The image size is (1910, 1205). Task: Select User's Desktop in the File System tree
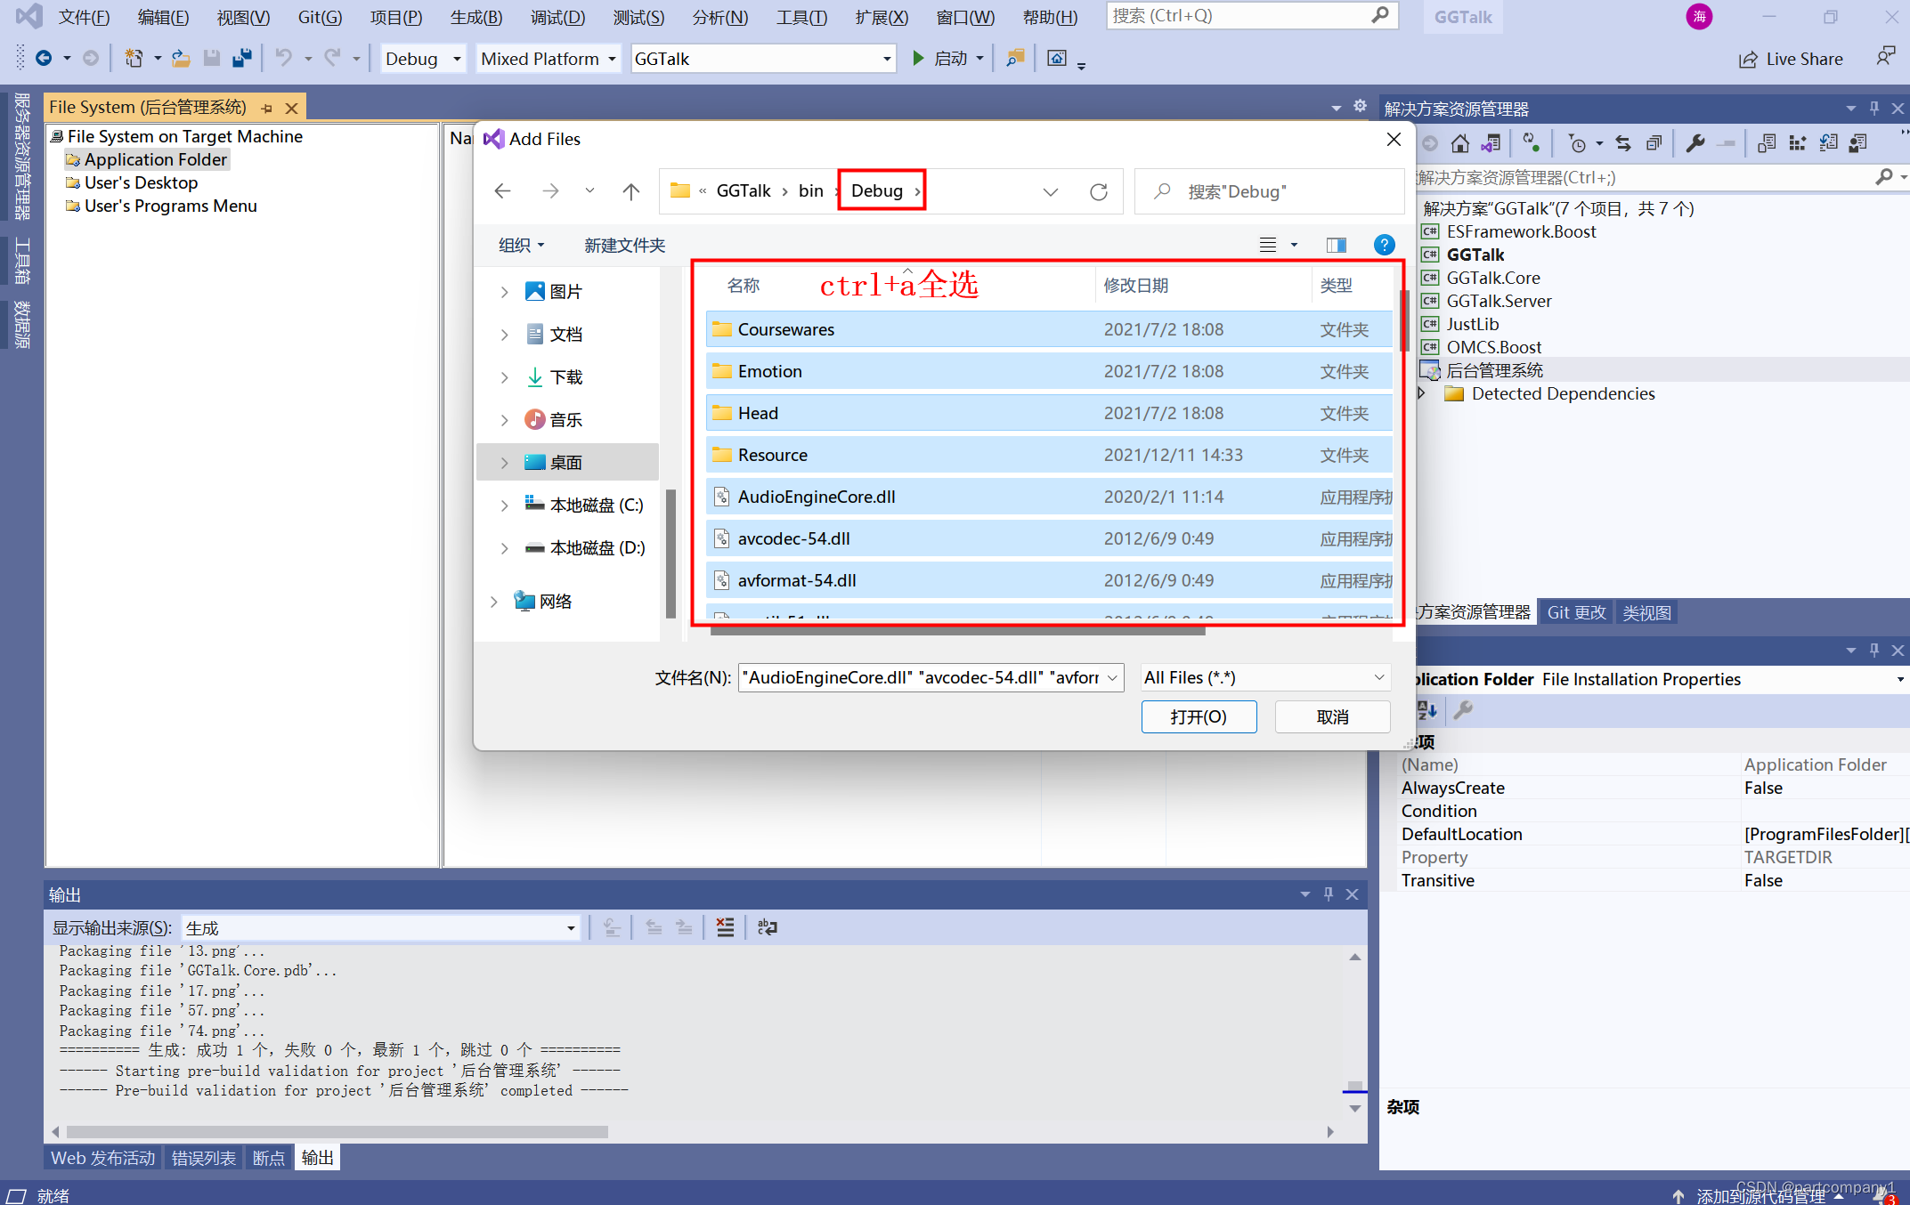click(141, 182)
